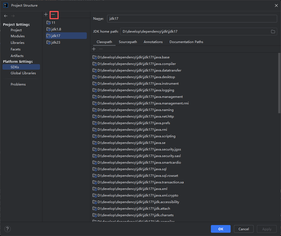Add a classpath entry with plus icon
The image size is (281, 236).
(x=94, y=49)
